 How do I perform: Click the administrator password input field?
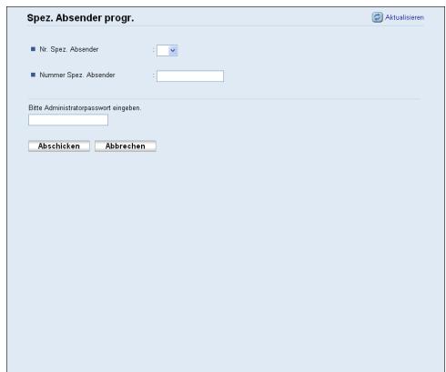[x=68, y=120]
